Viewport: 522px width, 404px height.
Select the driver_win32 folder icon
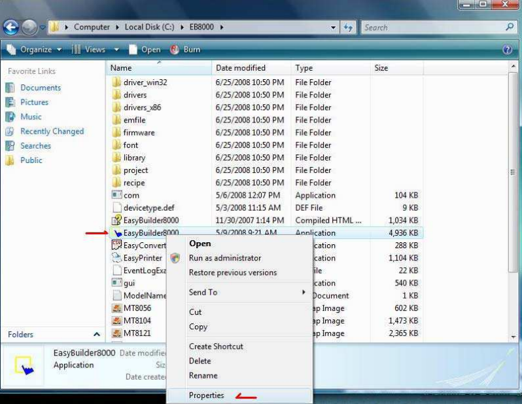[x=116, y=82]
